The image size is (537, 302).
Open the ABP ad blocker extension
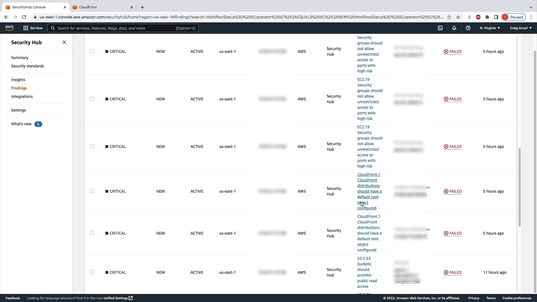click(x=478, y=17)
